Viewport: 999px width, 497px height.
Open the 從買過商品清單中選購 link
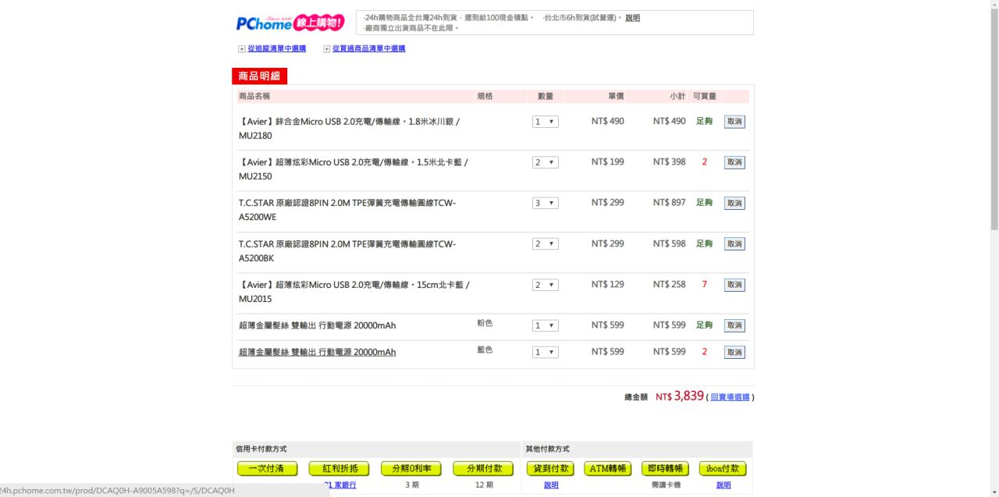[x=369, y=48]
